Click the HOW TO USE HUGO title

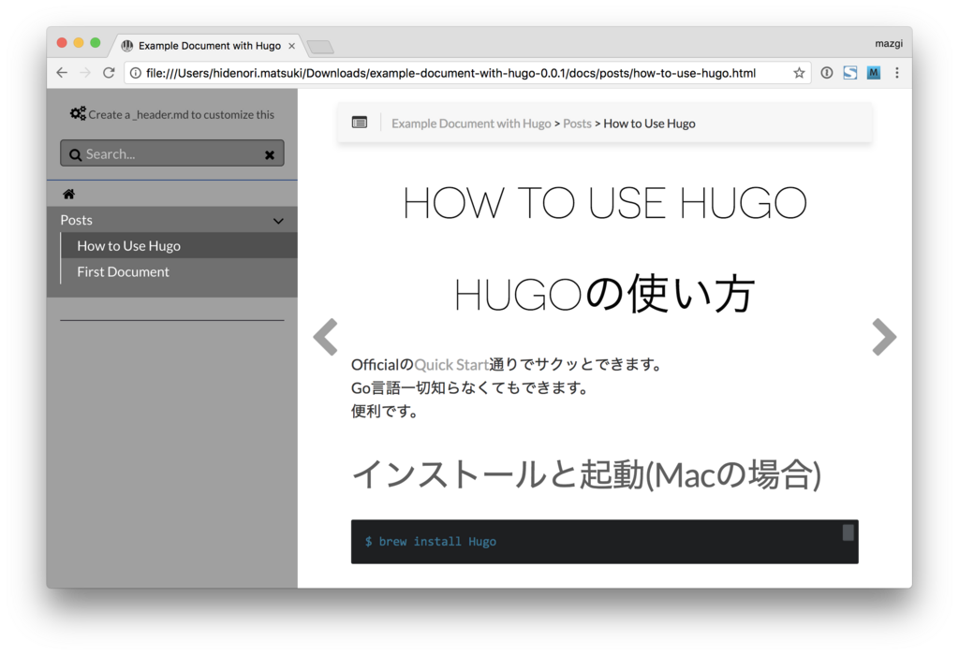pyautogui.click(x=605, y=203)
